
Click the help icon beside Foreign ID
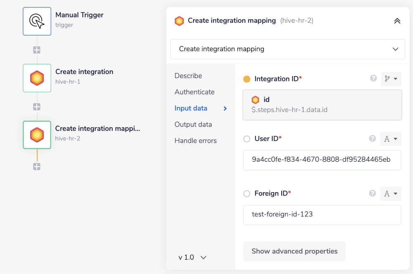[373, 193]
